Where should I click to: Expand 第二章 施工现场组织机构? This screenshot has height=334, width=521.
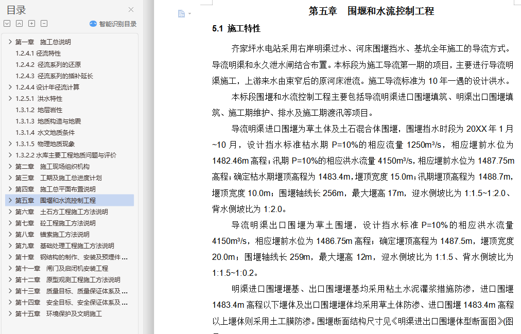[x=10, y=166]
